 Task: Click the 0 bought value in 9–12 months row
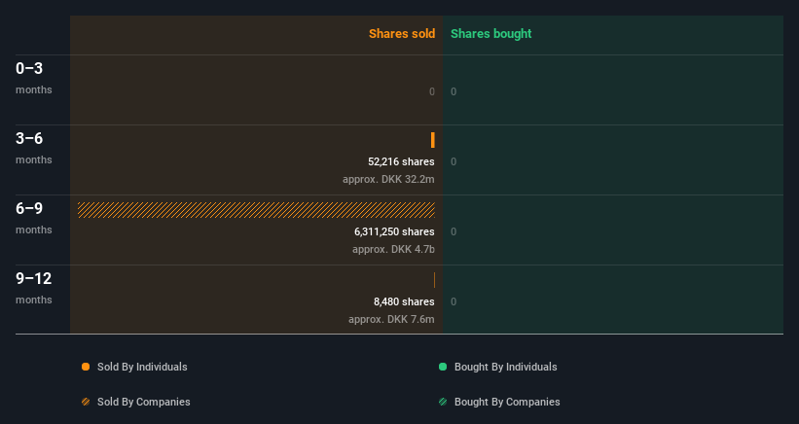[x=454, y=301]
